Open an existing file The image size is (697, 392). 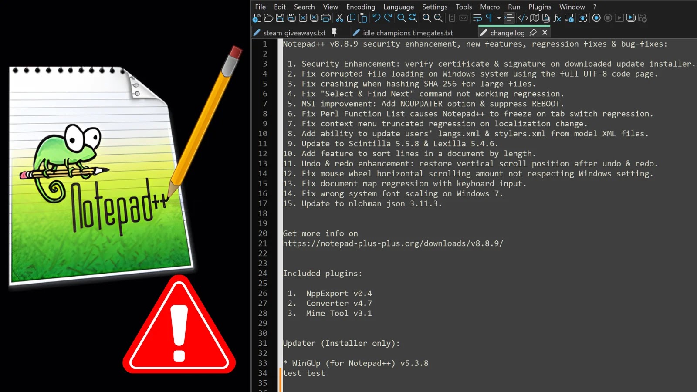coord(268,18)
